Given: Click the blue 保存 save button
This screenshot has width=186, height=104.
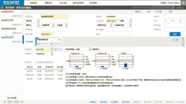Looking at the screenshot, I should pos(175,34).
